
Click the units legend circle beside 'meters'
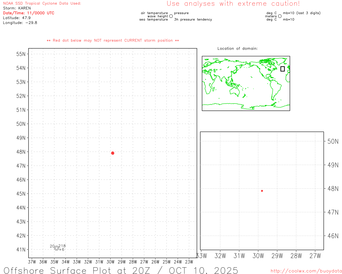pyautogui.click(x=280, y=16)
